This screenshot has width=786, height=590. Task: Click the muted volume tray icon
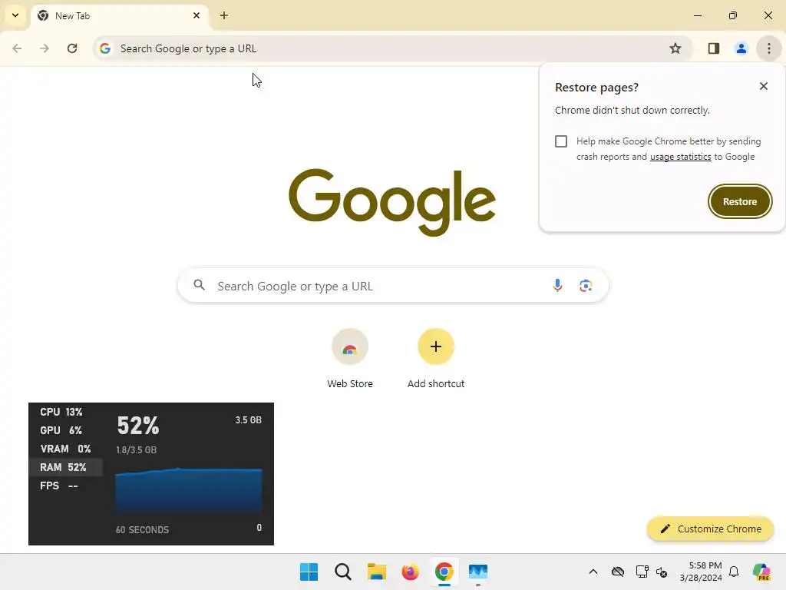click(662, 572)
